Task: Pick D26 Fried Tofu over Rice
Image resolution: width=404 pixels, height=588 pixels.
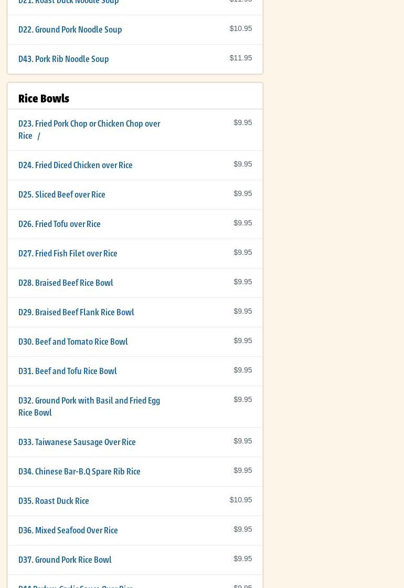Action: 59,224
